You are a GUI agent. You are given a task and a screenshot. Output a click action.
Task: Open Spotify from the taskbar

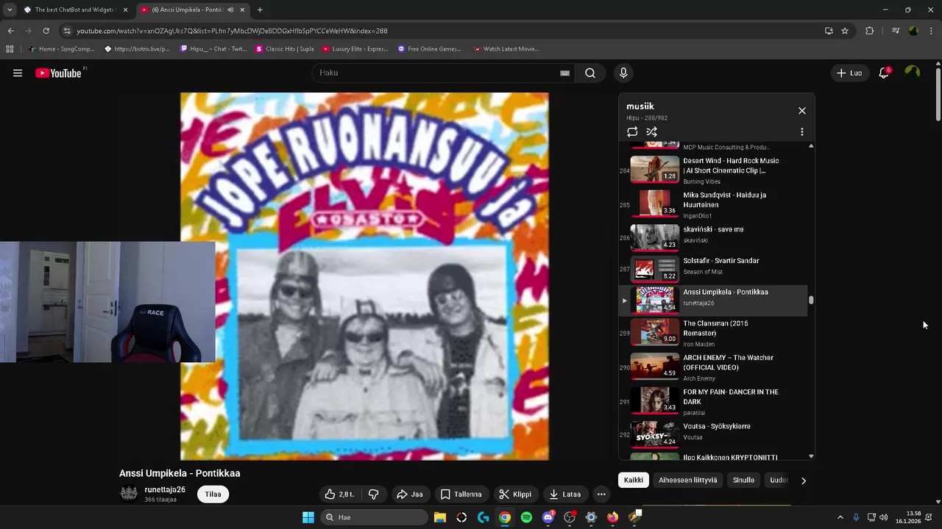[x=526, y=517]
